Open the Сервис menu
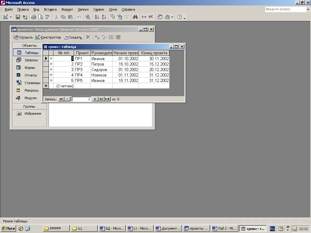This screenshot has width=311, height=233. point(99,9)
